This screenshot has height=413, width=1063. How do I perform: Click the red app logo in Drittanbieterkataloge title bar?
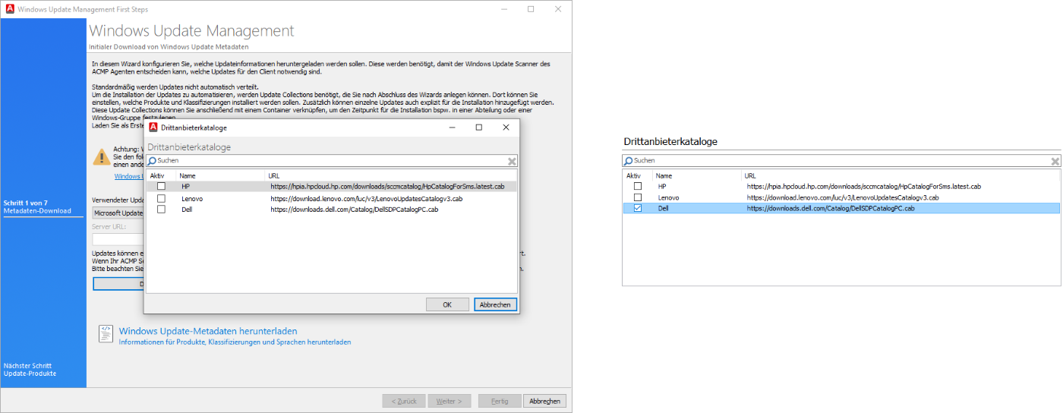pos(153,128)
